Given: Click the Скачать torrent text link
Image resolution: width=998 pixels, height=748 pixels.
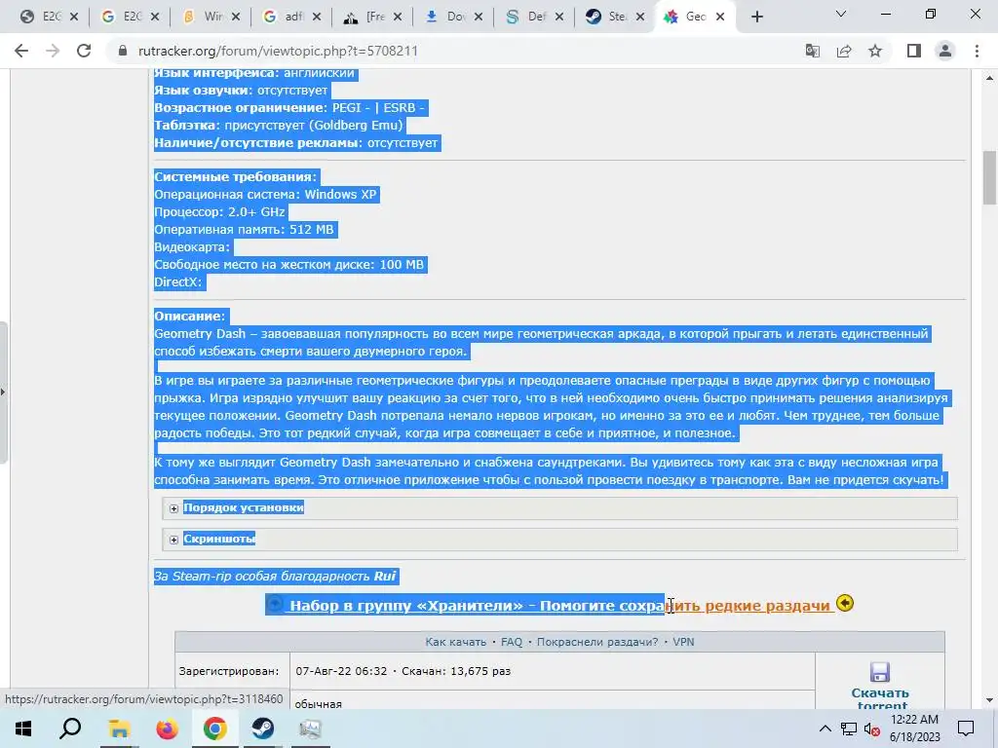Looking at the screenshot, I should click(880, 697).
